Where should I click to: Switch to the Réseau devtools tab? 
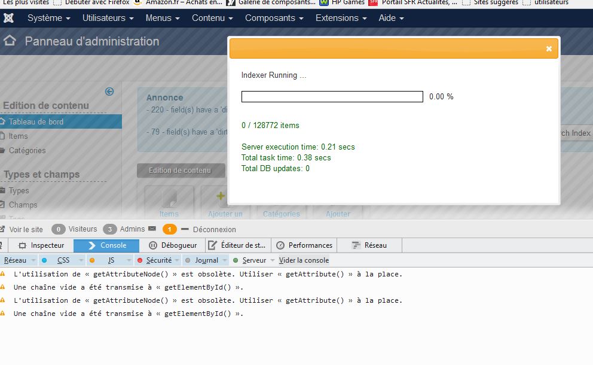(369, 245)
